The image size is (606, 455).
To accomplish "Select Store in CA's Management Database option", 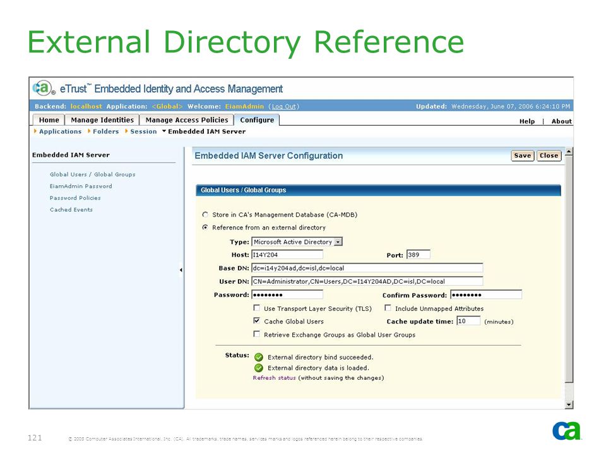I will [205, 214].
